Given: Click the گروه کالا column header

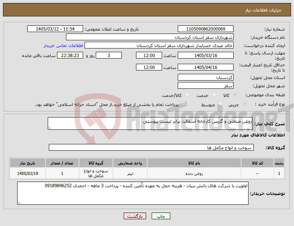Looking at the screenshot, I should point(96,163).
